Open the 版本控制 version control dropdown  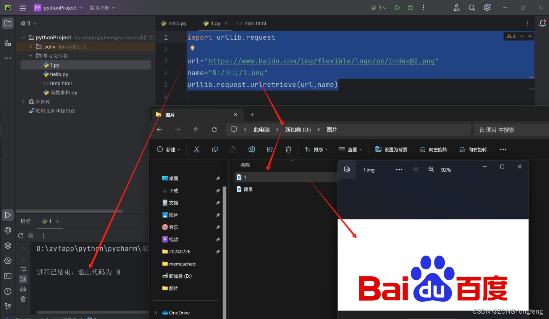102,8
